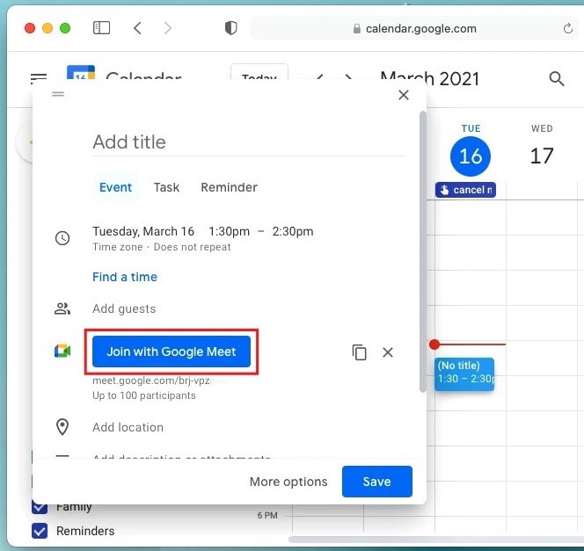This screenshot has height=551, width=584.
Task: Select the Event tab
Action: point(115,187)
